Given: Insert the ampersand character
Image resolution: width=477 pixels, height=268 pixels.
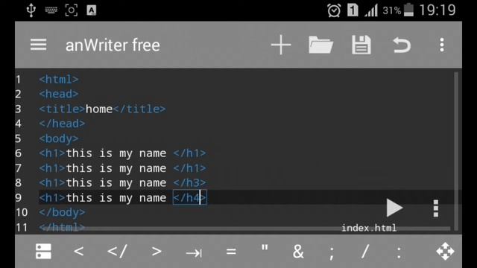Looking at the screenshot, I should (298, 252).
